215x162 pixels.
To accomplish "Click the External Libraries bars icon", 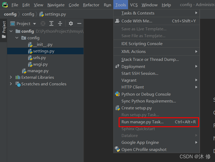I will pos(18,77).
